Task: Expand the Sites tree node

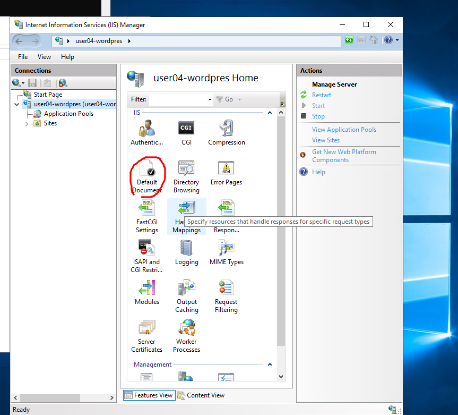Action: [x=27, y=124]
